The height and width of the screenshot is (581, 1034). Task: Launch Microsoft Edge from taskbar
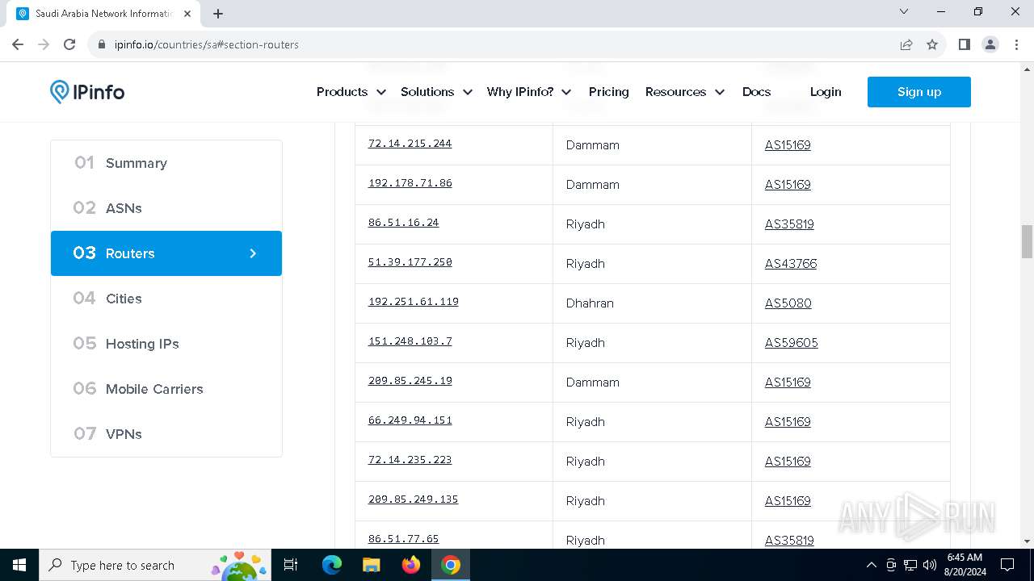pyautogui.click(x=332, y=565)
